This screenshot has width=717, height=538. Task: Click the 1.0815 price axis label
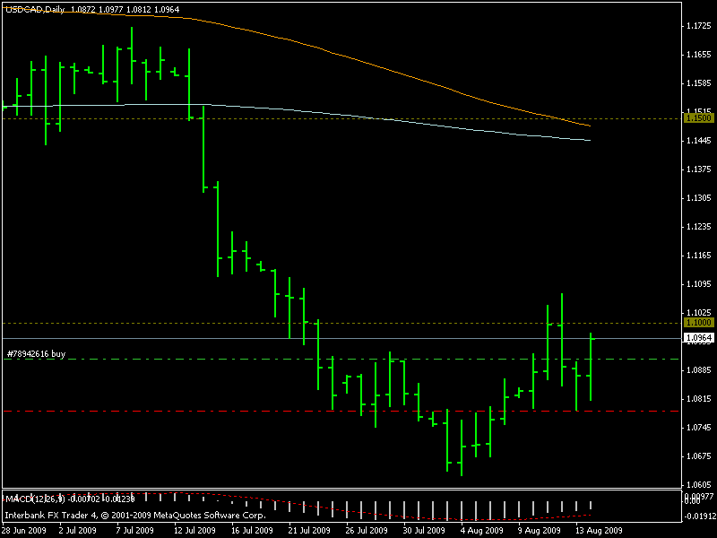point(699,398)
